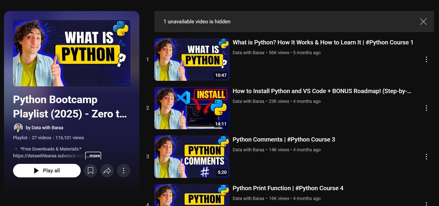
Task: Open playlist more options menu
Action: [x=124, y=171]
